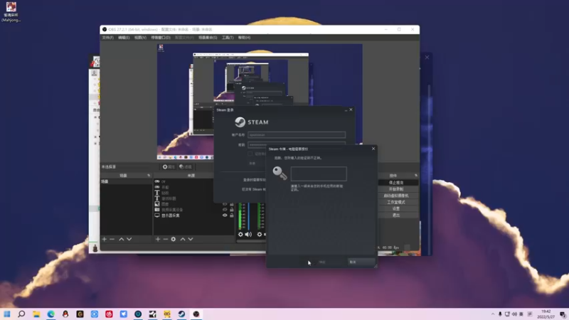
Task: Toggle visibility of the image source
Action: pyautogui.click(x=225, y=204)
